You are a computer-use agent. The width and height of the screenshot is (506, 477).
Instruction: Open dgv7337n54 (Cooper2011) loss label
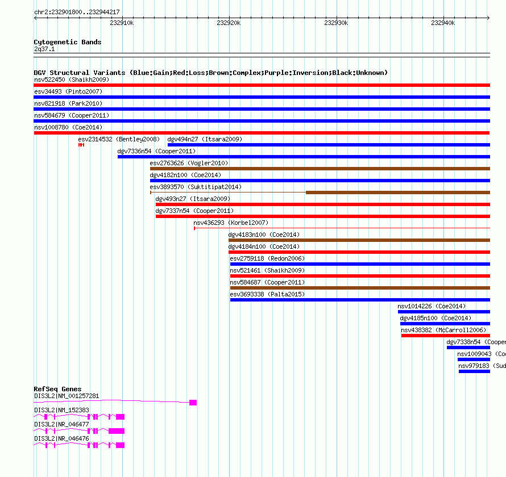coord(194,211)
